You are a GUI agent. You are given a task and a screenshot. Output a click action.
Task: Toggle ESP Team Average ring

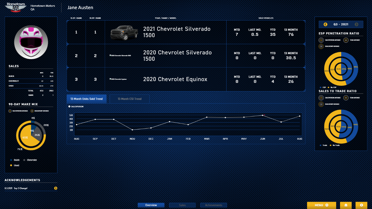click(346, 40)
